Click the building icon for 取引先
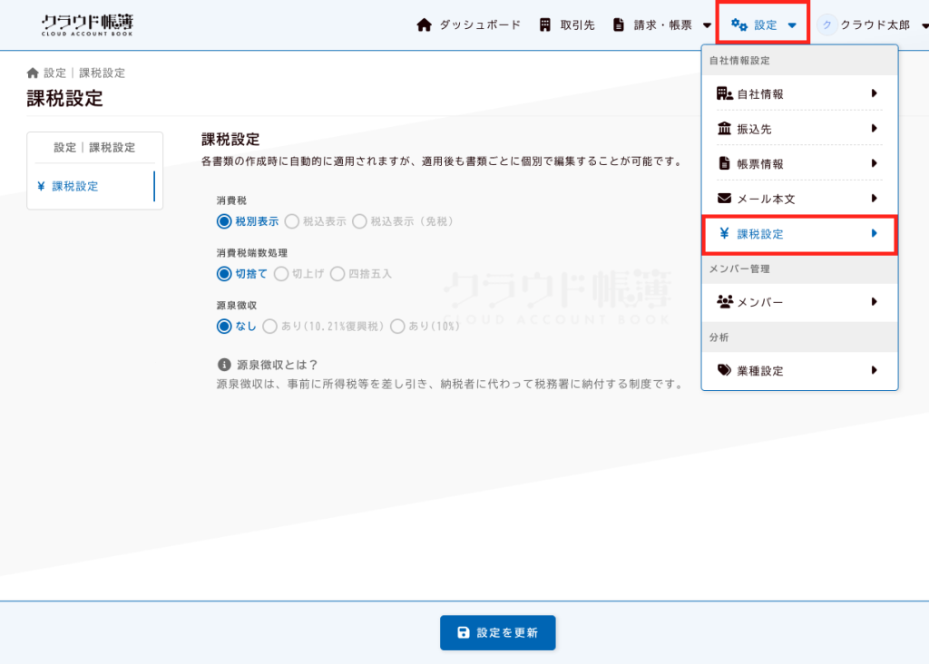This screenshot has height=664, width=929. (545, 24)
